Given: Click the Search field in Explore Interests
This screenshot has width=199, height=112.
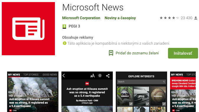Looking at the screenshot, I should [141, 82].
